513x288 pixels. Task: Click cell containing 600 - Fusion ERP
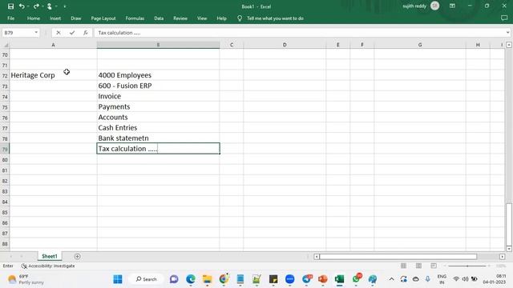coord(159,86)
